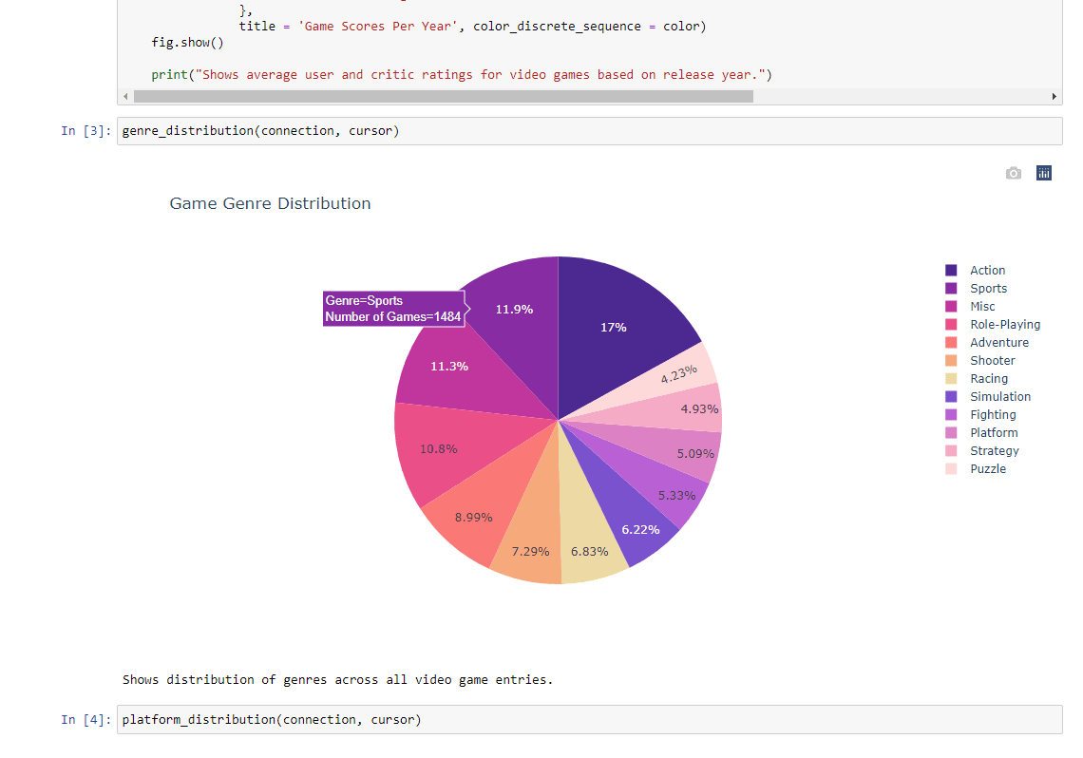Click the fig.show() line in the code
This screenshot has height=758, width=1083.
point(188,43)
